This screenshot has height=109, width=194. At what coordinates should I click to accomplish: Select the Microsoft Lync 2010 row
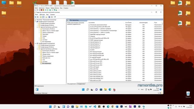pyautogui.click(x=95, y=80)
